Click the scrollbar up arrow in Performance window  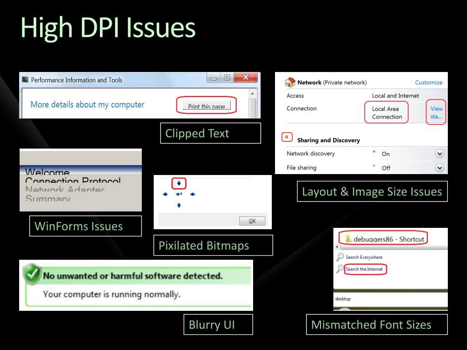point(253,93)
